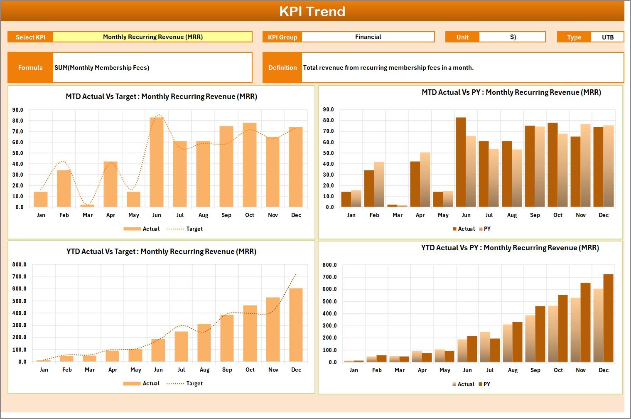The width and height of the screenshot is (631, 419).
Task: Open the Unit field showing dollar sign
Action: (512, 37)
